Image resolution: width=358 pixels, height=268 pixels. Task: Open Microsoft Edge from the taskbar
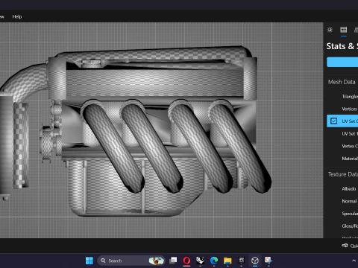(214, 261)
